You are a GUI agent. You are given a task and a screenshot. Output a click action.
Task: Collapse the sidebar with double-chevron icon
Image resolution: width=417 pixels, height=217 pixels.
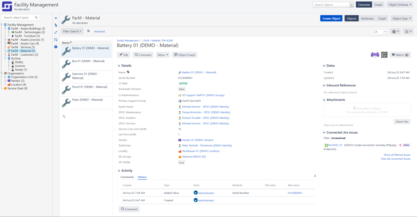[x=56, y=18]
